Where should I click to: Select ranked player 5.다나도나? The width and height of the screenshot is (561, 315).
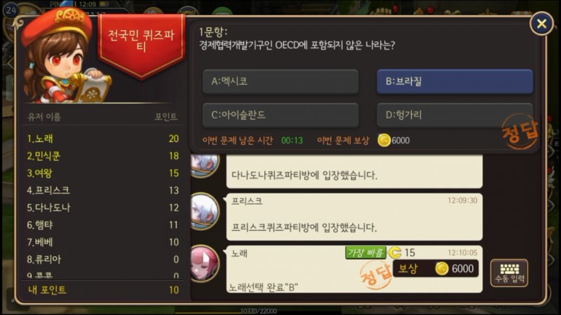click(x=103, y=207)
